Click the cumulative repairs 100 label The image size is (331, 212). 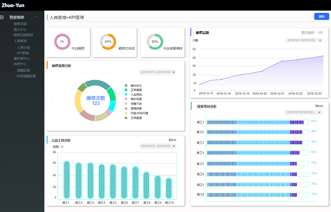coord(312,33)
